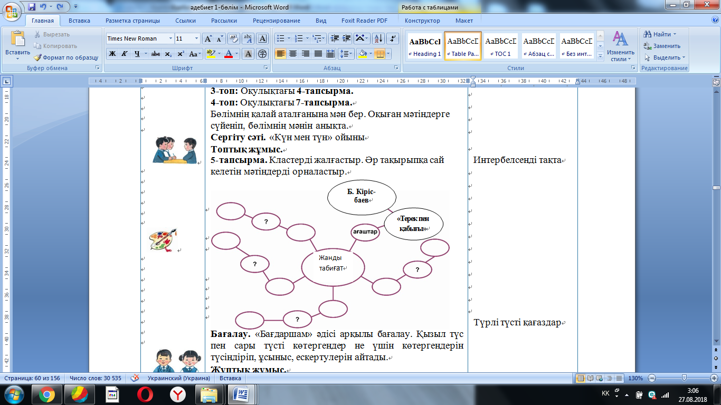Apply superscript formatting
Viewport: 721px width, 405px height.
[x=181, y=54]
